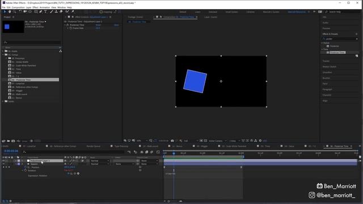Enable the Snapping checkbox
Screen dimensions: 363x204
(x=101, y=12)
